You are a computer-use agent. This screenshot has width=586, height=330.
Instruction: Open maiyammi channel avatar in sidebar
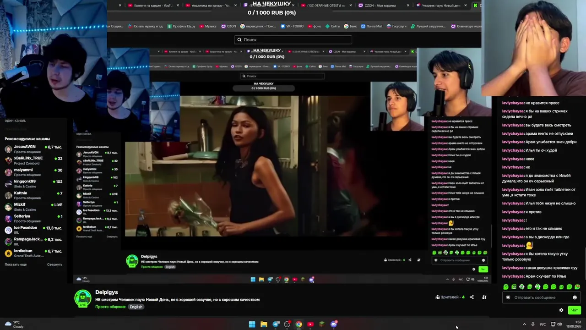pos(8,172)
